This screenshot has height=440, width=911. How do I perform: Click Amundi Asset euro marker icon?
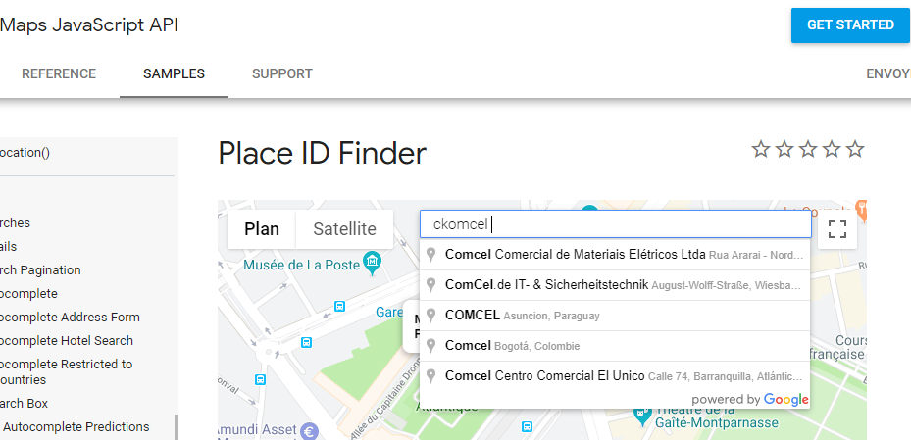(x=310, y=432)
